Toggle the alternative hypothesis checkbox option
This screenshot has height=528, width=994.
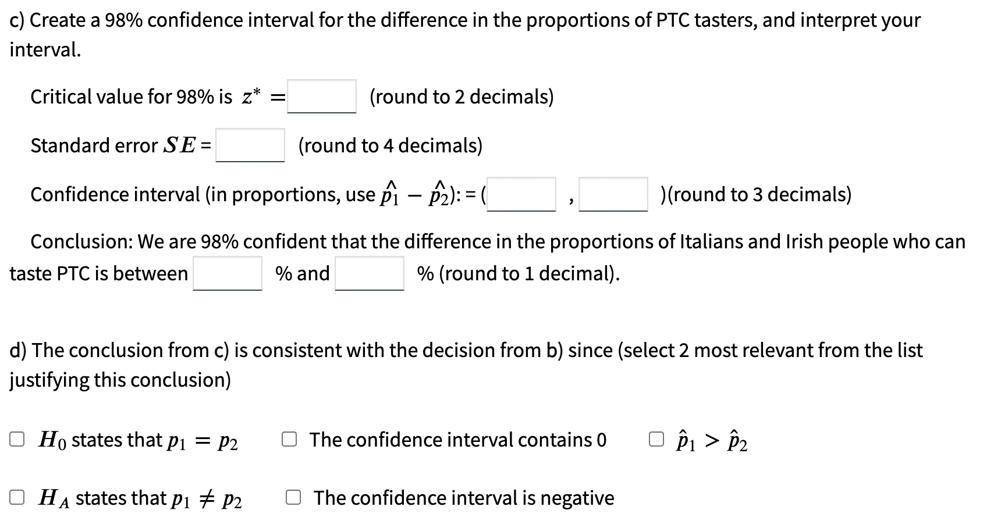(16, 496)
